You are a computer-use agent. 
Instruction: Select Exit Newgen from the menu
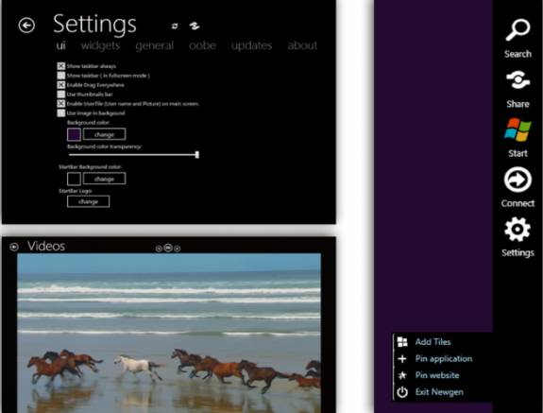(x=439, y=392)
